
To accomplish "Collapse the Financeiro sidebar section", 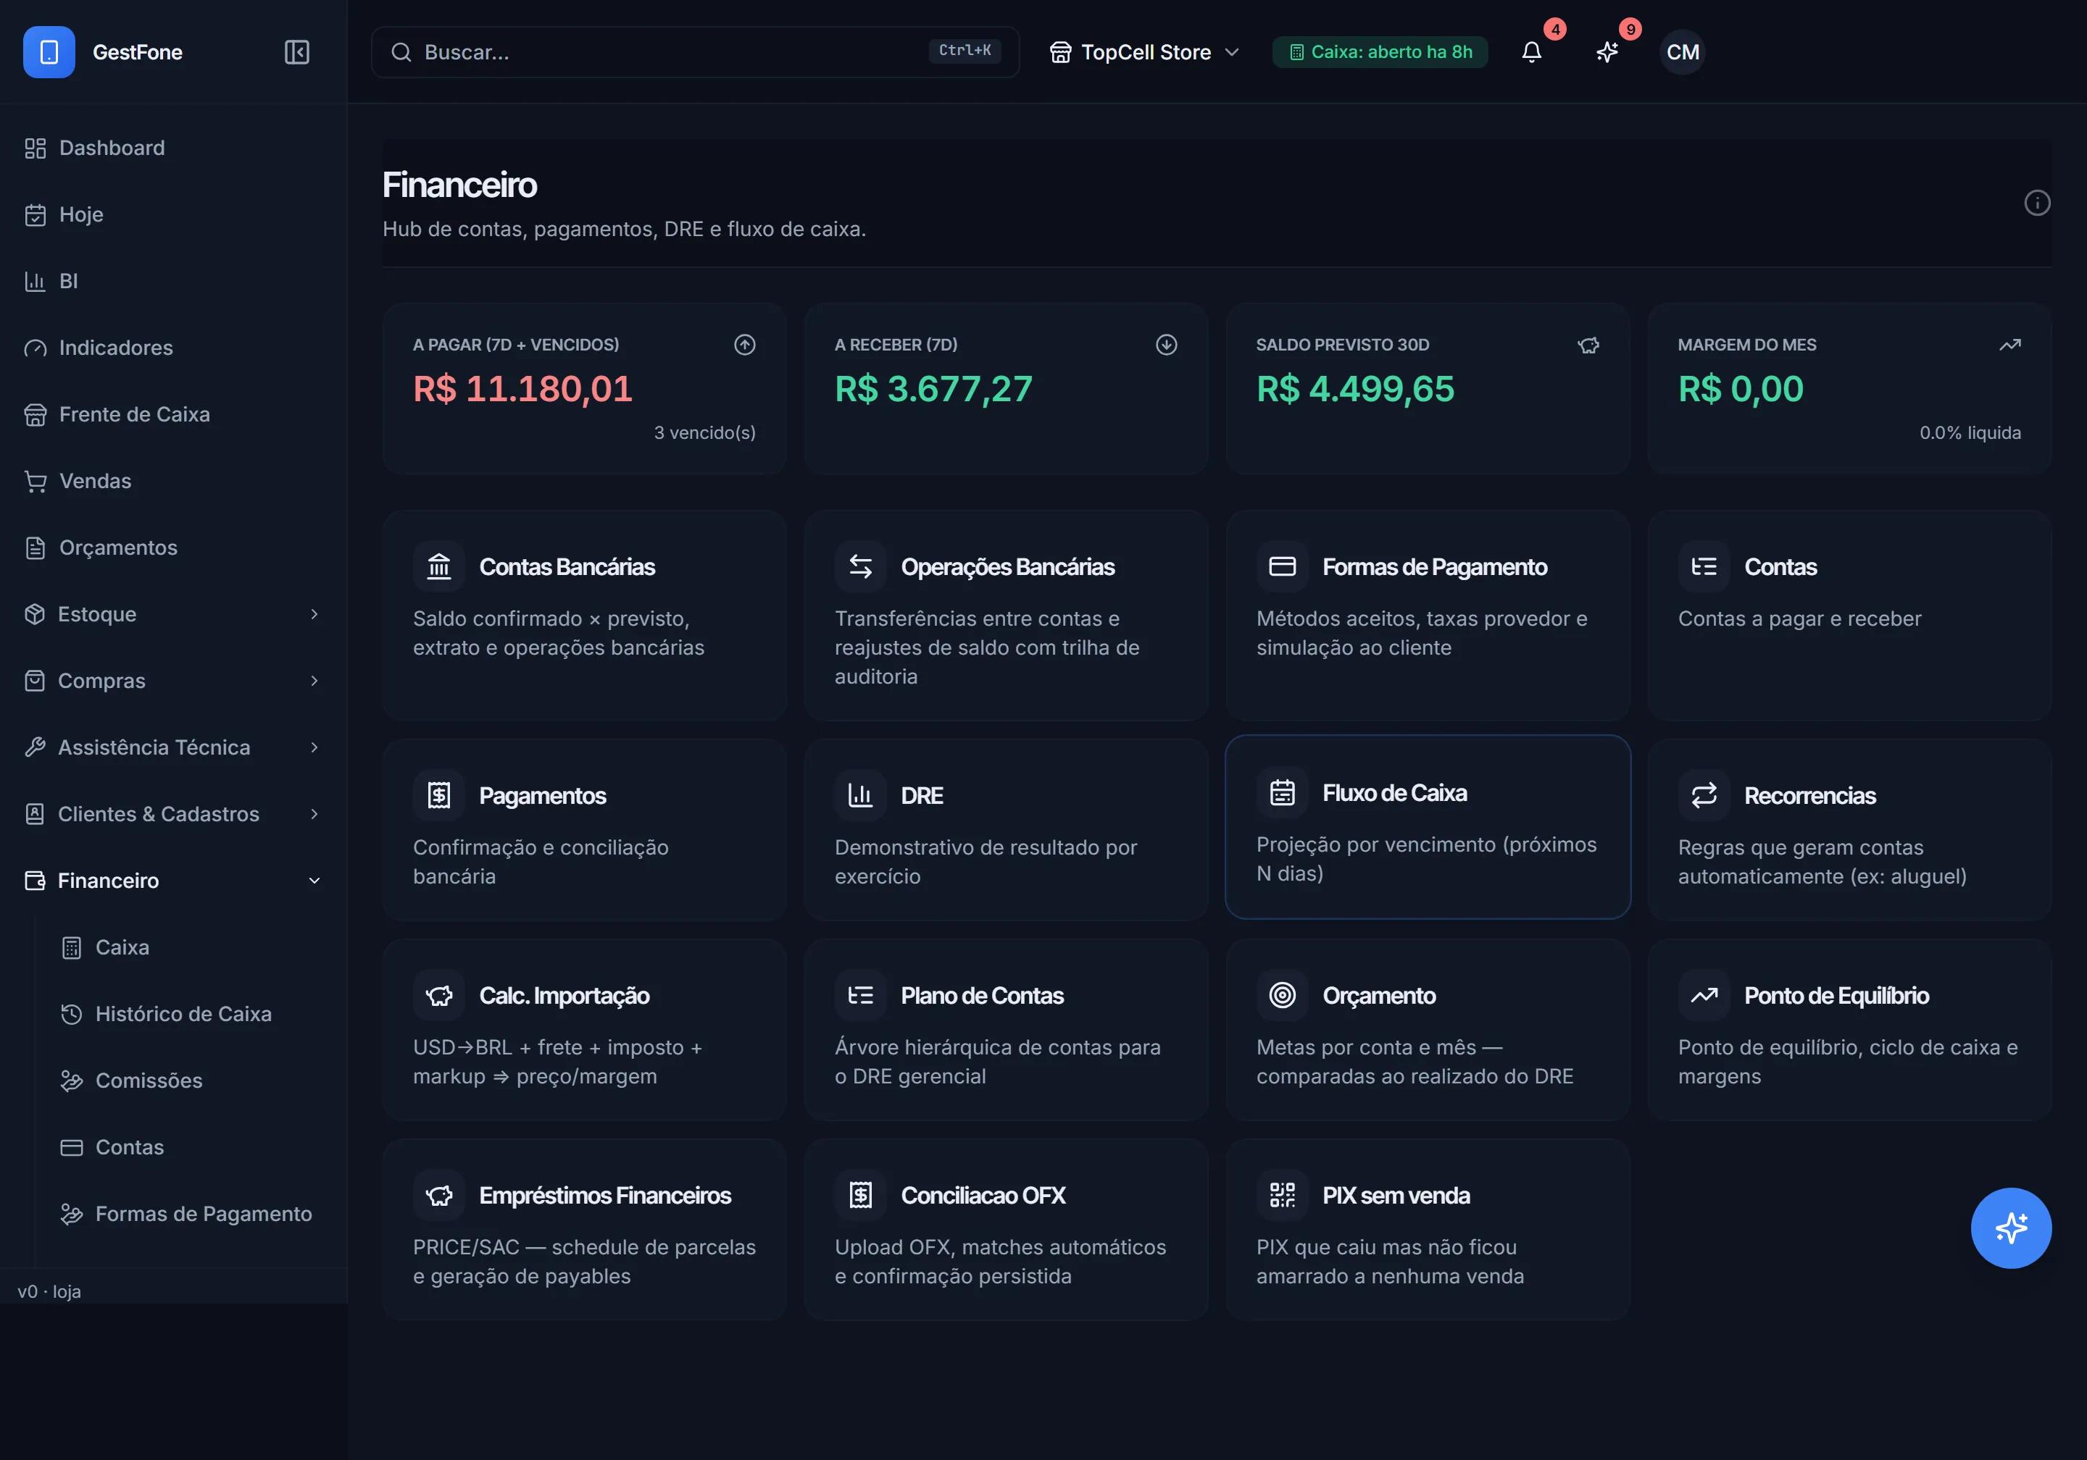I will (172, 881).
